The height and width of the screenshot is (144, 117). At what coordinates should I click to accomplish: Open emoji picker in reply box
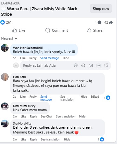tap(83, 65)
